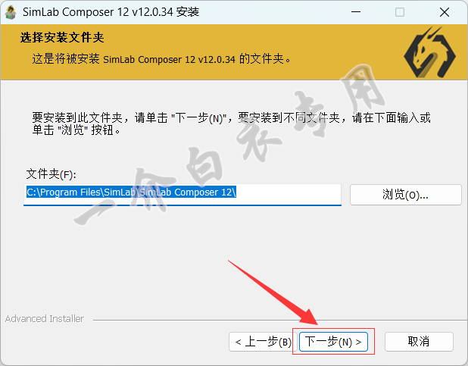The width and height of the screenshot is (468, 366).
Task: Click the highlighted C:\Program Files path text
Action: (131, 192)
